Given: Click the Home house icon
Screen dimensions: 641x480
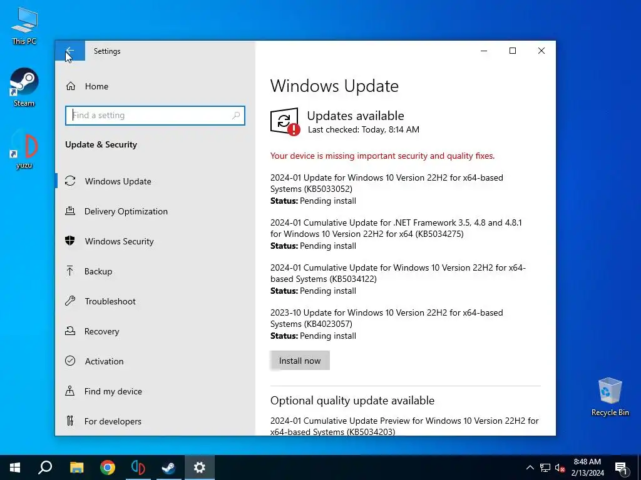Looking at the screenshot, I should pos(71,86).
